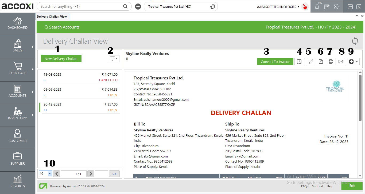
Task: Click the company switch icon near Tropical Treasures
Action: pos(212,6)
